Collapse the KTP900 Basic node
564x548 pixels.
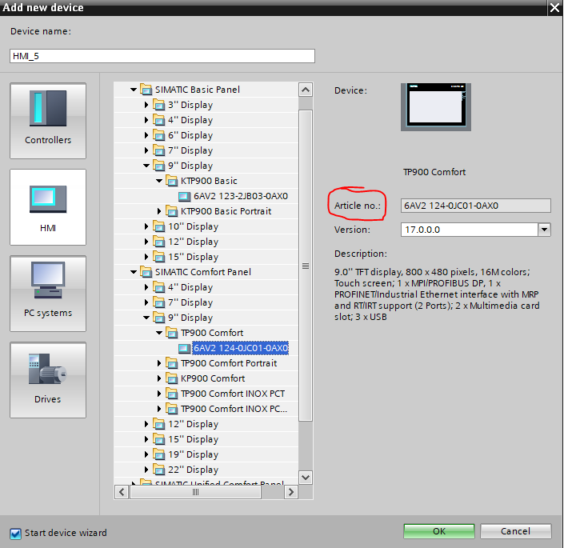point(159,181)
